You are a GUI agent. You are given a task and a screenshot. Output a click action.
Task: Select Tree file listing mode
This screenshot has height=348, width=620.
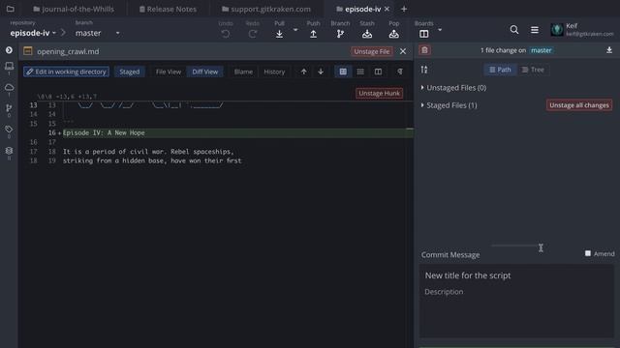coord(533,70)
